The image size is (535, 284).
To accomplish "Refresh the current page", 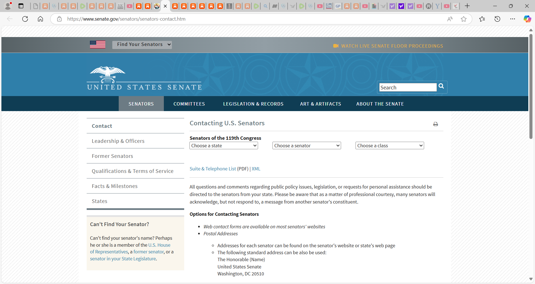I will pos(25,19).
